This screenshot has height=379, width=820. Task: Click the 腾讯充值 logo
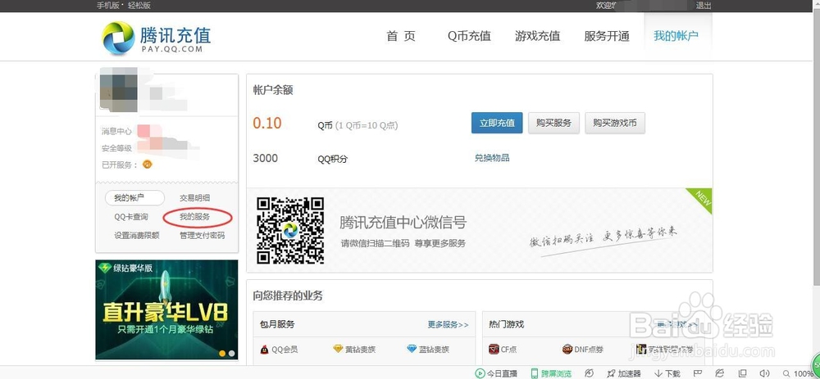tap(157, 38)
